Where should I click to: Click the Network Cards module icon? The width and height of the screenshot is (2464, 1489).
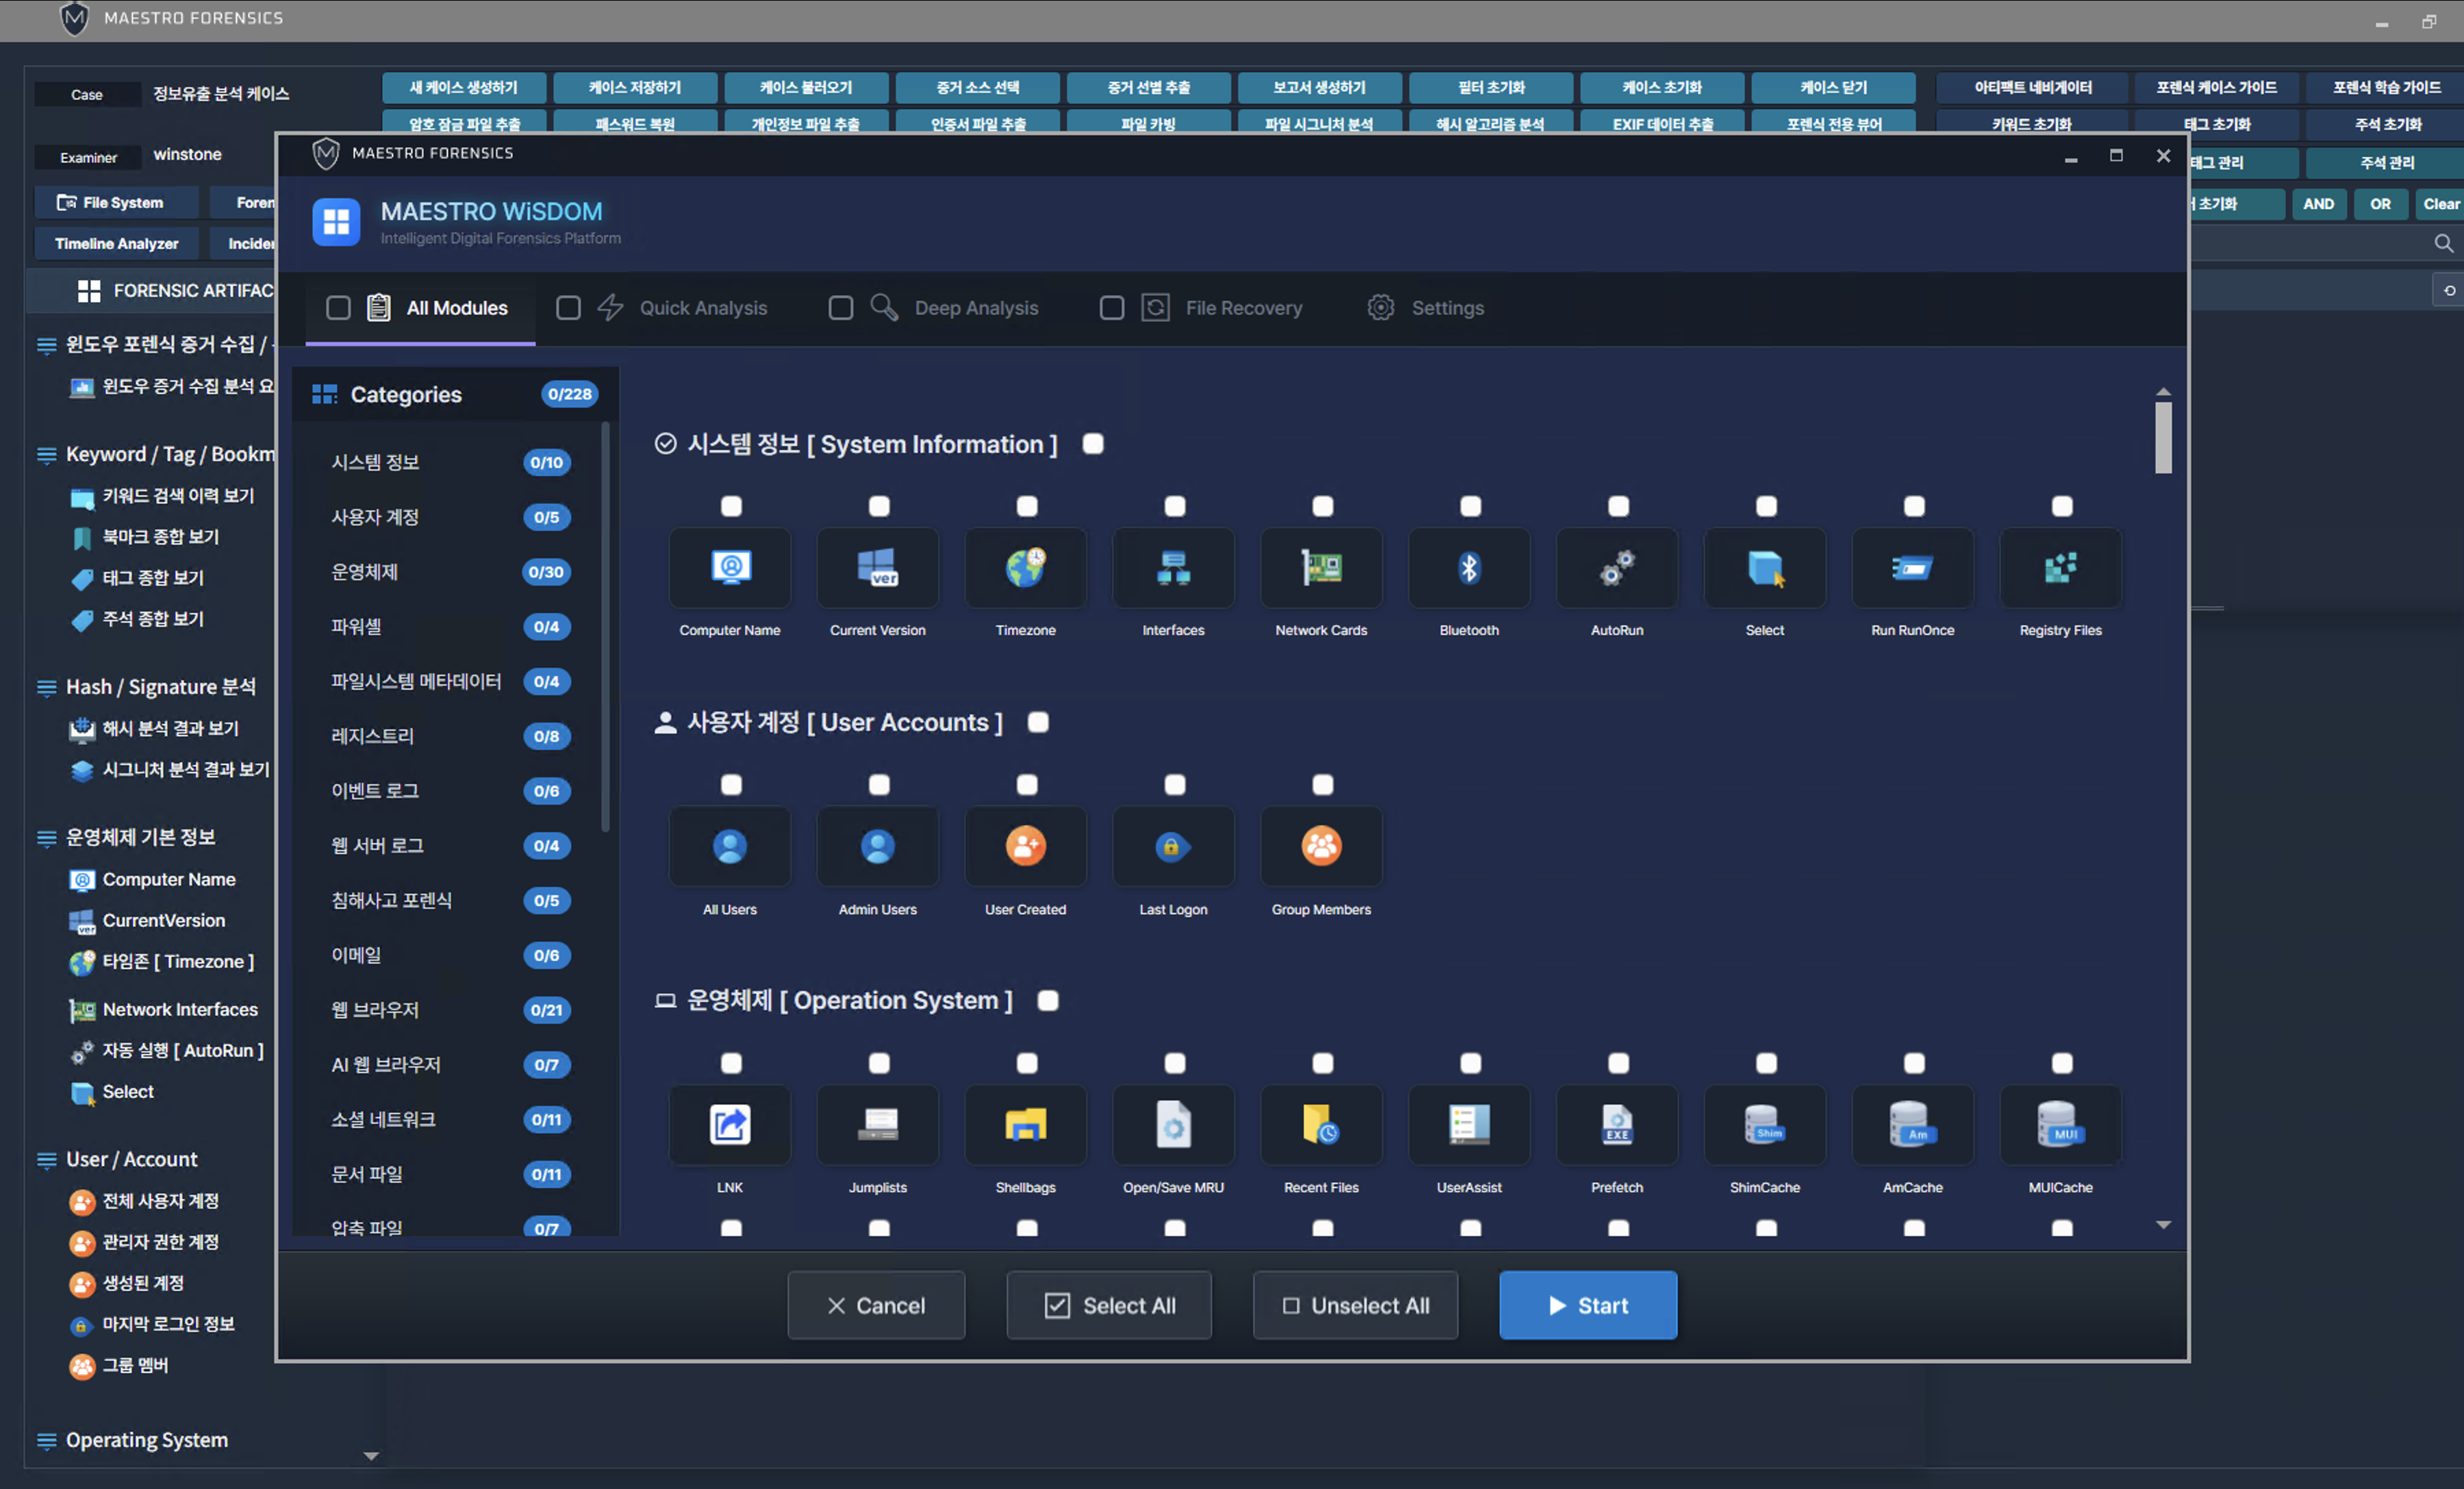(x=1321, y=568)
